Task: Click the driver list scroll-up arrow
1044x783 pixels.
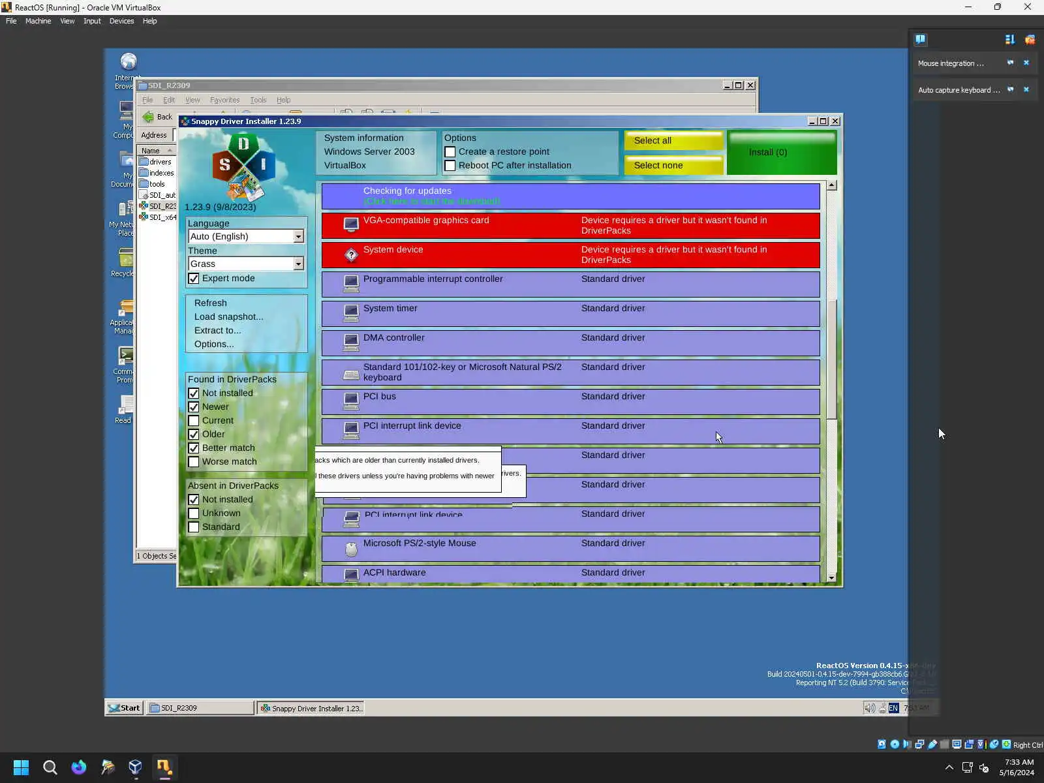Action: point(831,185)
